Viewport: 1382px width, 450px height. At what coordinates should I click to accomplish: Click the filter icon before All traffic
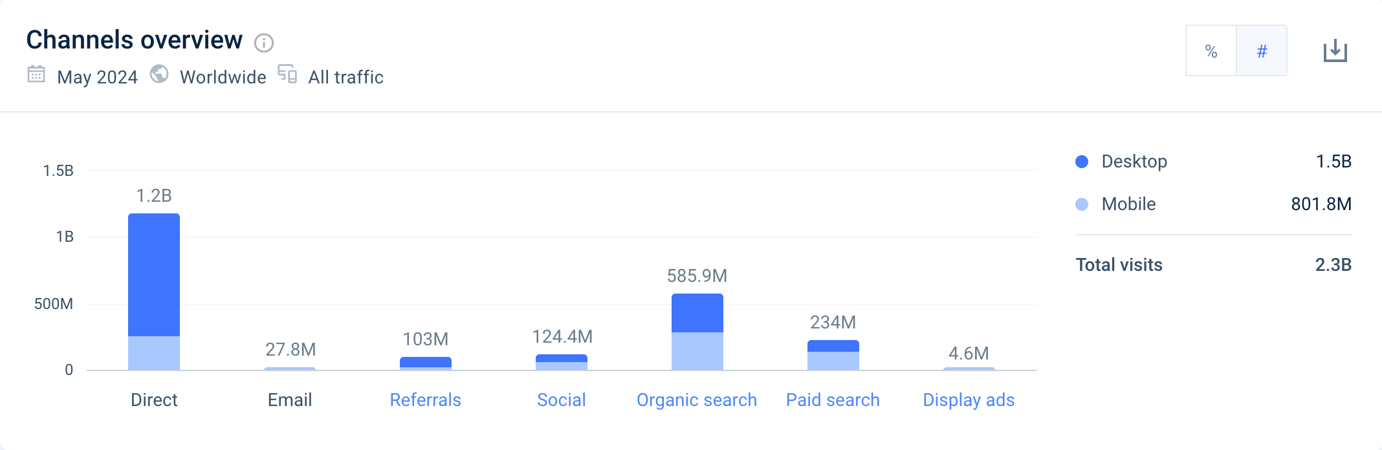[287, 76]
